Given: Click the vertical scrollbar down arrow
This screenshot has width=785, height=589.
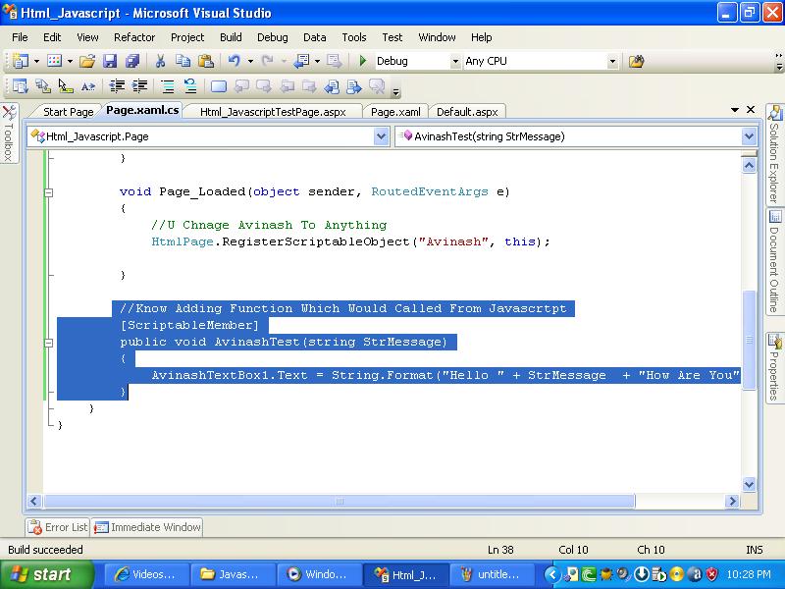Looking at the screenshot, I should (749, 484).
